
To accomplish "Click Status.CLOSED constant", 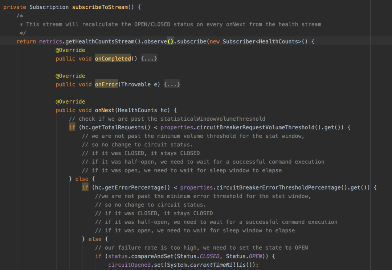I will pos(198,256).
